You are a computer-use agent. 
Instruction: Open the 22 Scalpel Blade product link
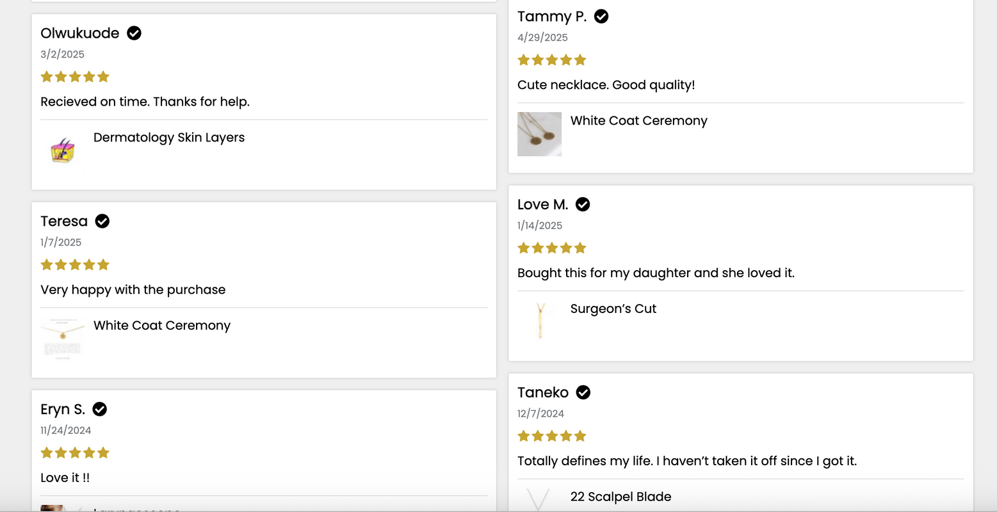[620, 497]
